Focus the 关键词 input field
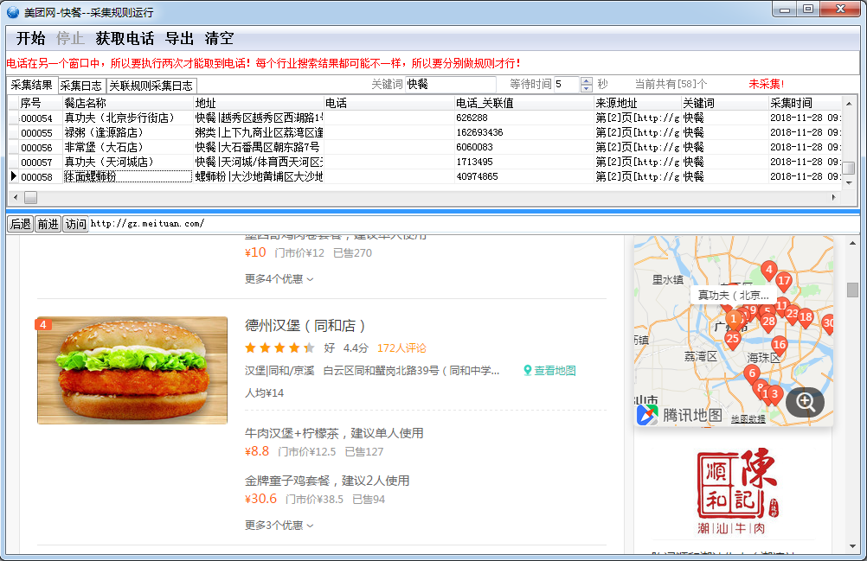 (x=450, y=84)
